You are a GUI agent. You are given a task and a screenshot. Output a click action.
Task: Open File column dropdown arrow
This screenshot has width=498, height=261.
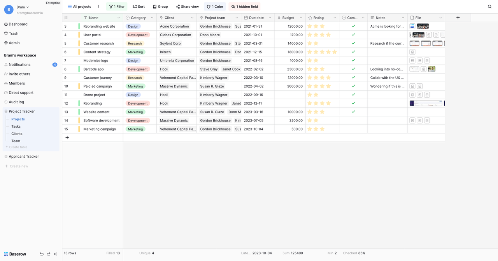click(x=440, y=18)
